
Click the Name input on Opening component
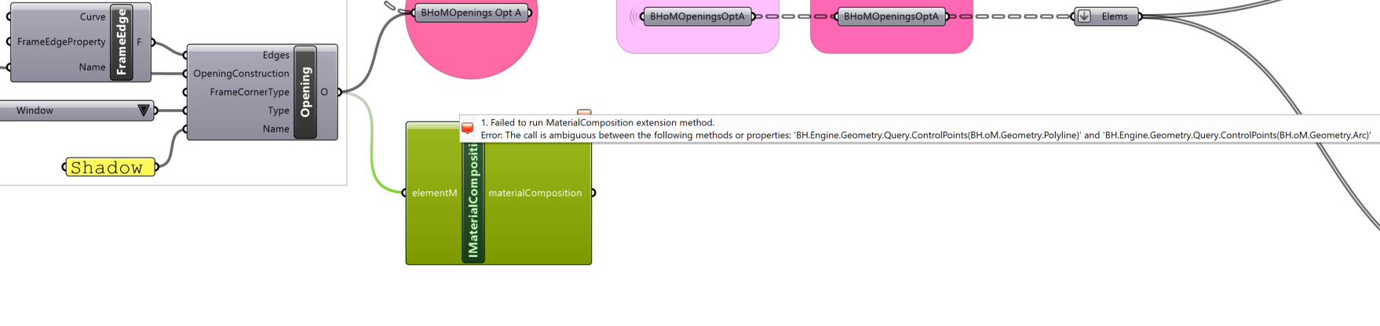coord(276,129)
